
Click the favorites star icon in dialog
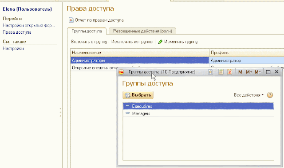(210, 72)
